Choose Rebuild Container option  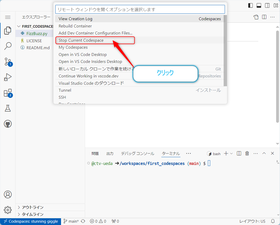click(139, 26)
